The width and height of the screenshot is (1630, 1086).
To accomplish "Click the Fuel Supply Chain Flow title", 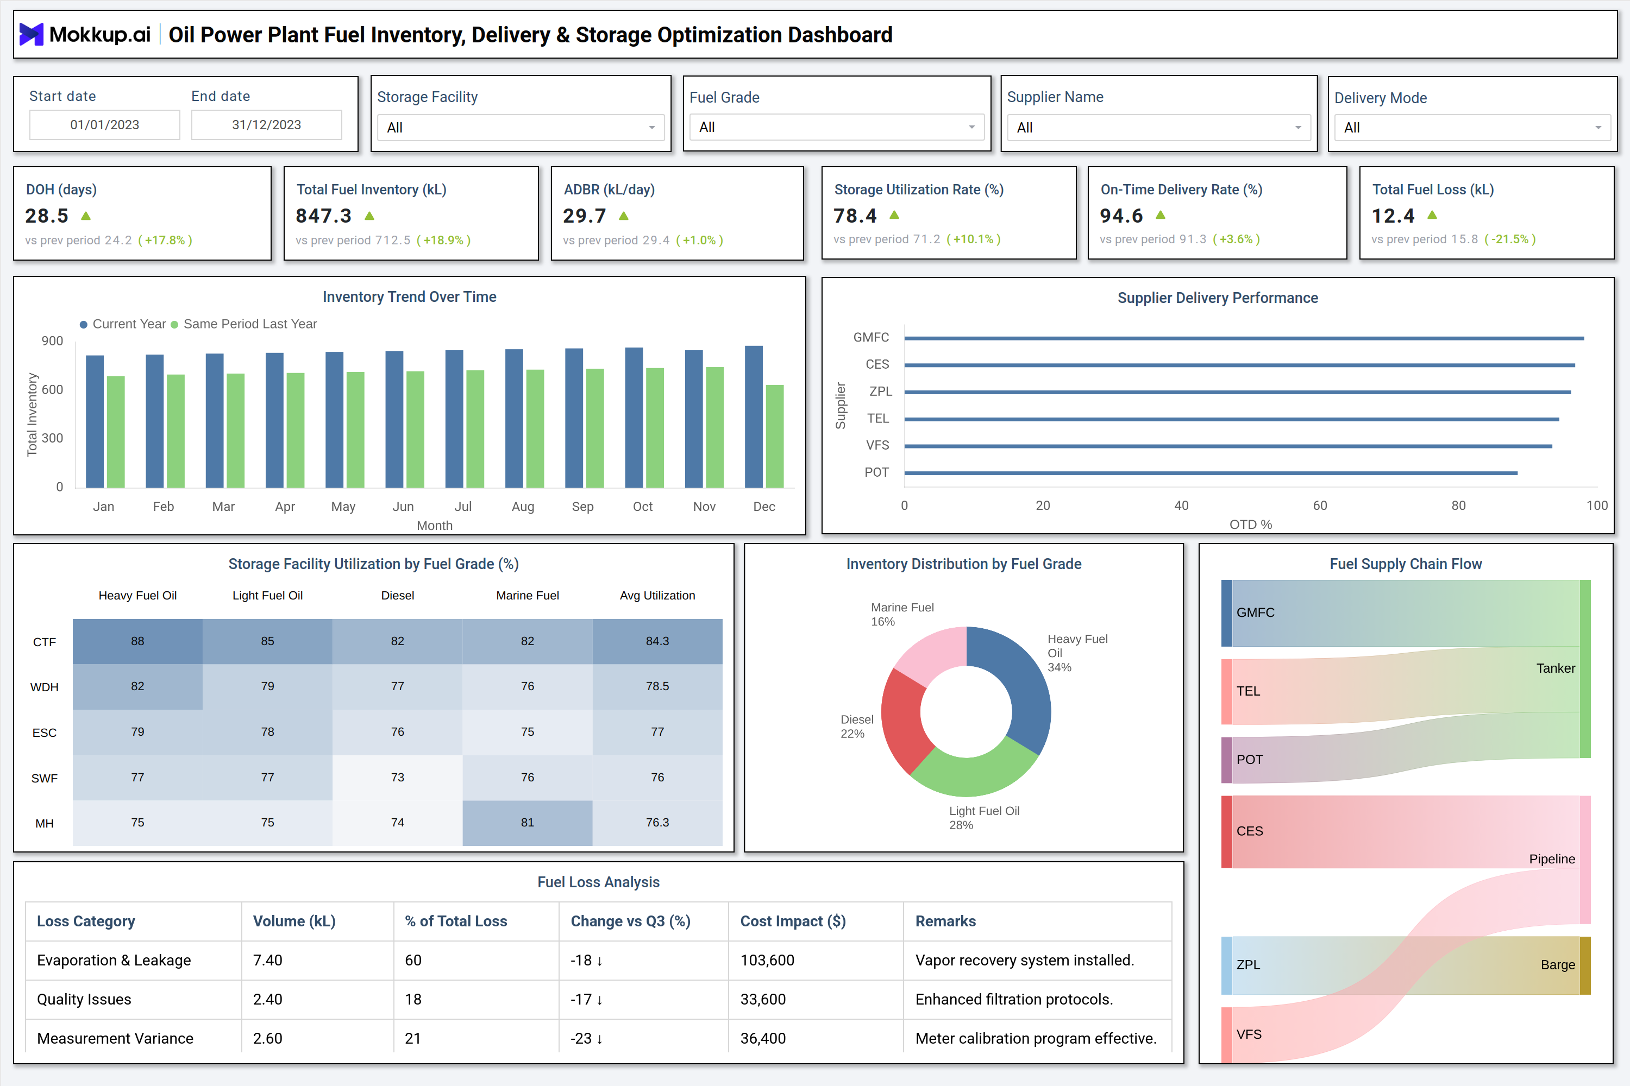I will pyautogui.click(x=1406, y=564).
